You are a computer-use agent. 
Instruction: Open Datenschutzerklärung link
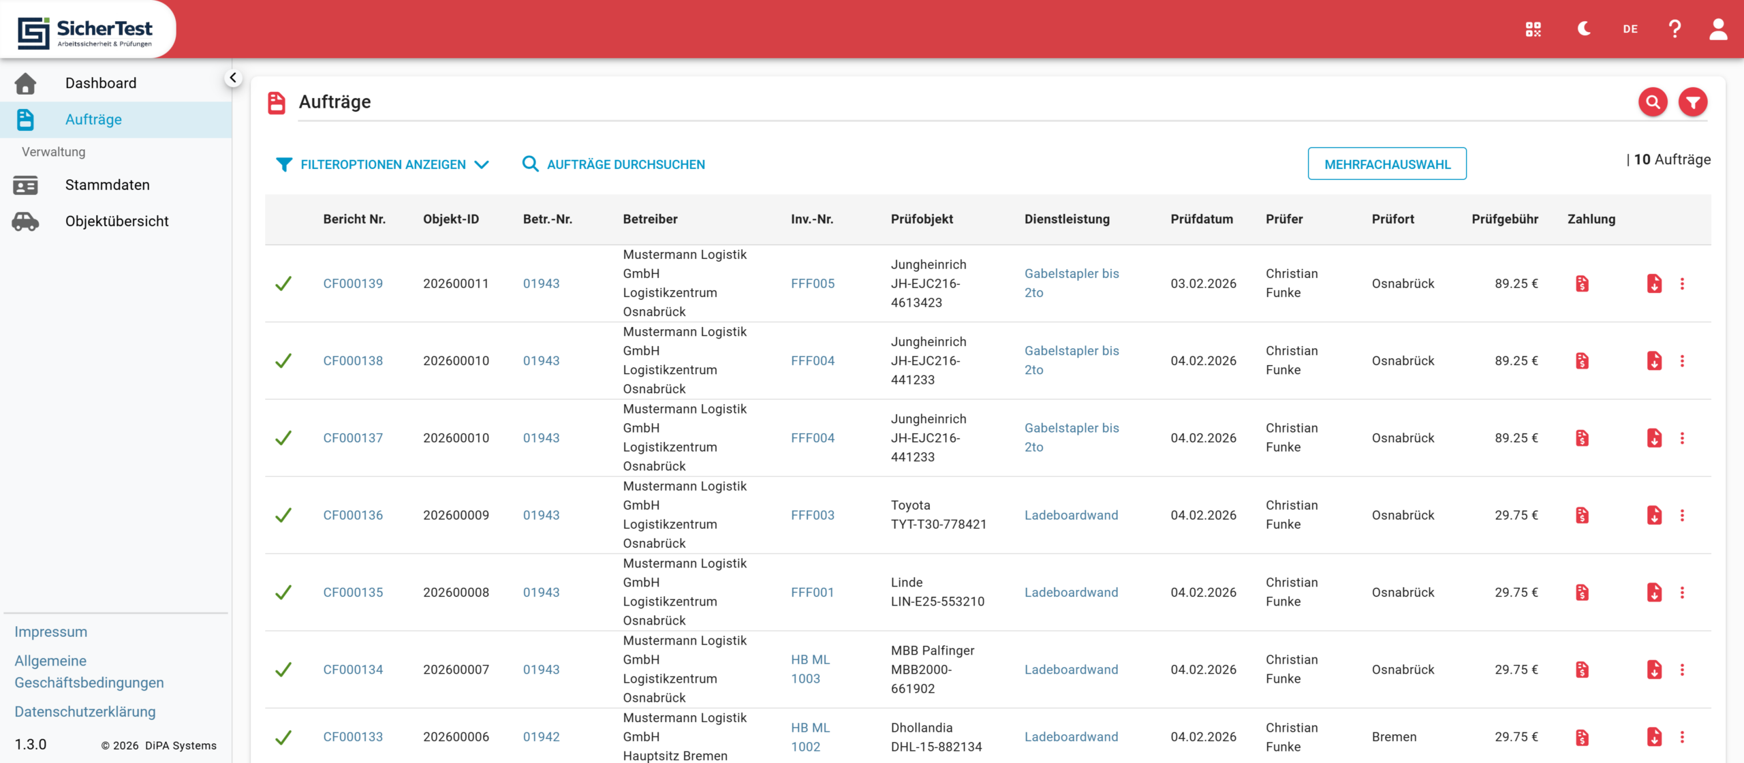point(85,712)
